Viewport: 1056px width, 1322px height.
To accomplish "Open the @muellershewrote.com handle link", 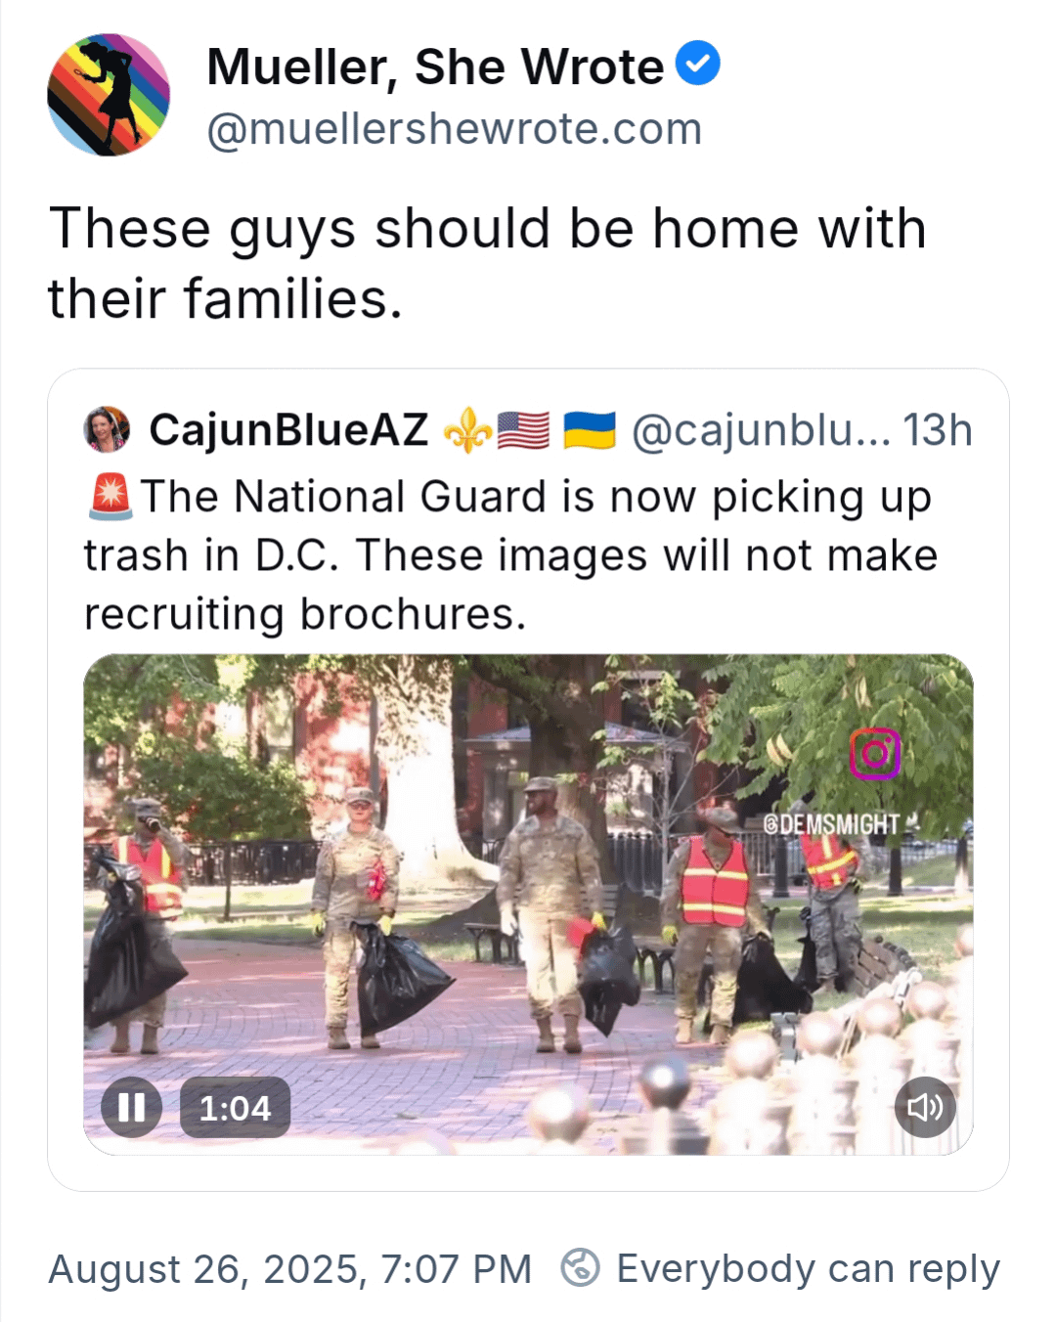I will 455,129.
